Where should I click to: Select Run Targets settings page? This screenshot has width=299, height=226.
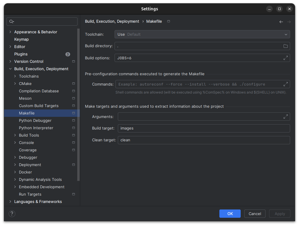[x=30, y=194]
